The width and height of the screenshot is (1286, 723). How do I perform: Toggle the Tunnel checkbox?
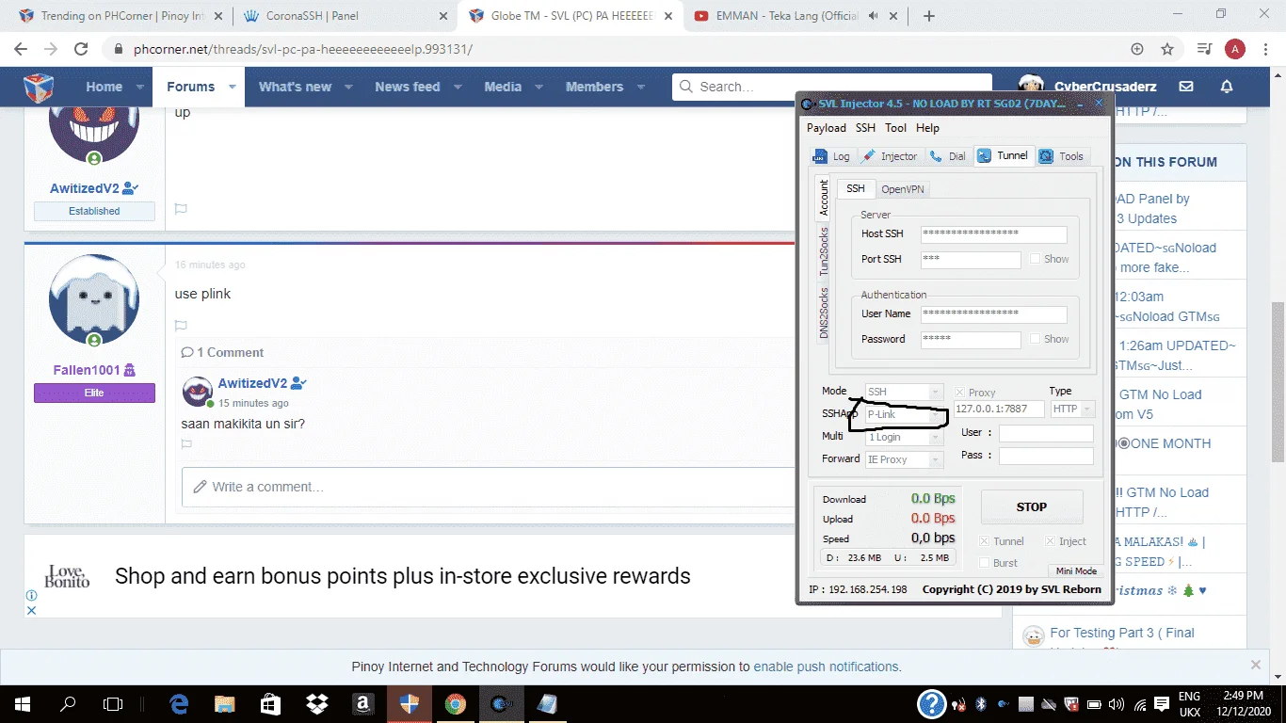pyautogui.click(x=985, y=541)
